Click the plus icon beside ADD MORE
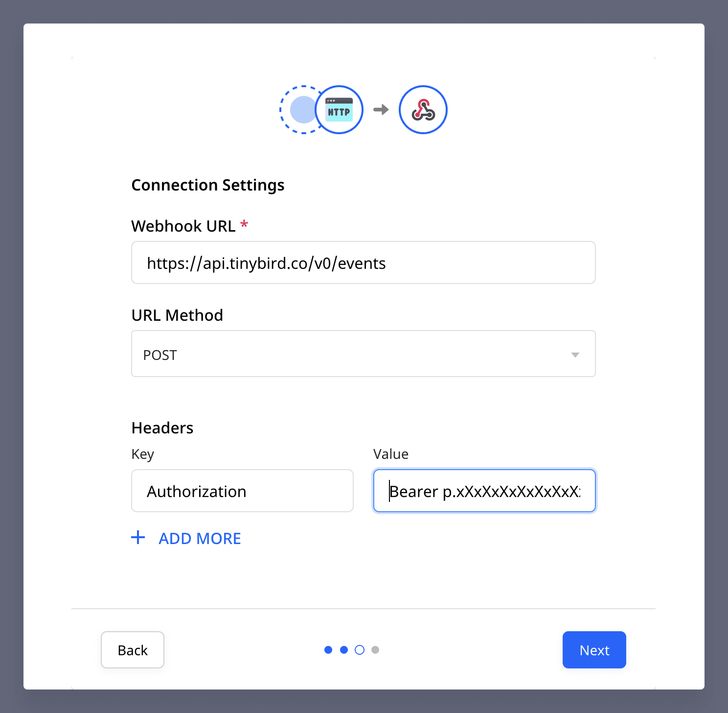The width and height of the screenshot is (728, 713). point(138,538)
